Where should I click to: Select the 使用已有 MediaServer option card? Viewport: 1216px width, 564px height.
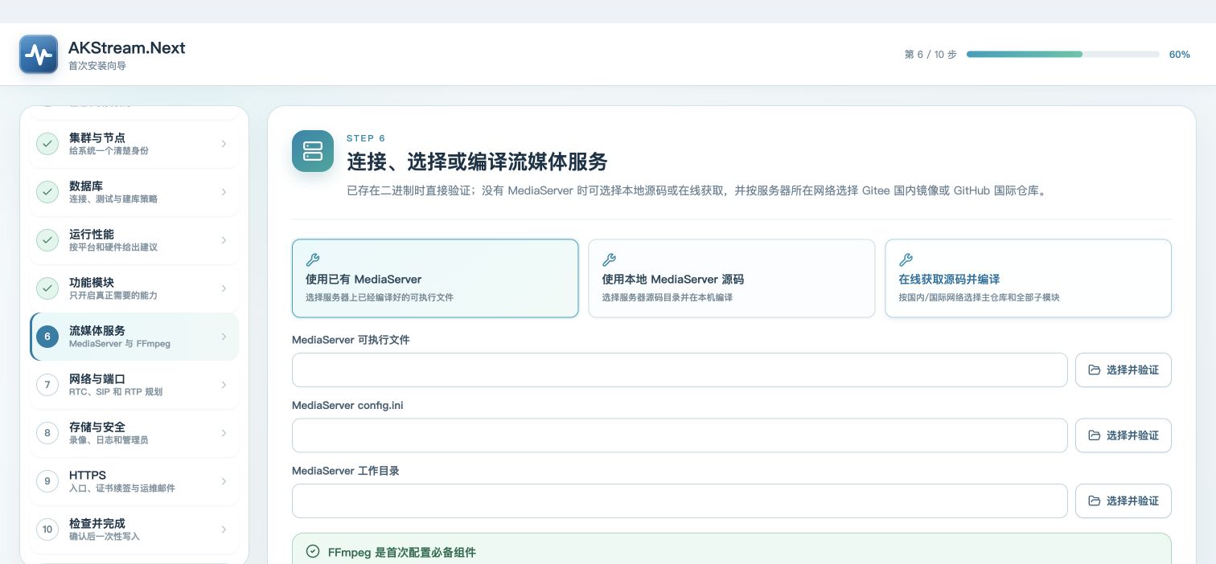click(435, 278)
